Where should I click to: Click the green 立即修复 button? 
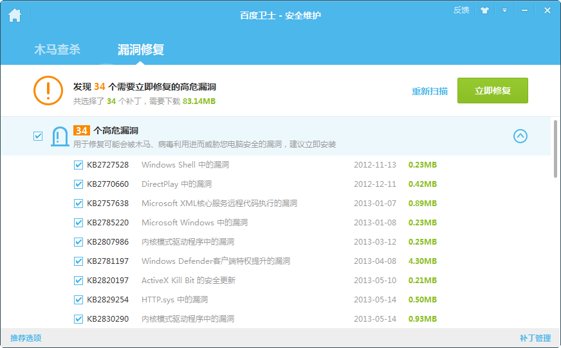point(493,91)
